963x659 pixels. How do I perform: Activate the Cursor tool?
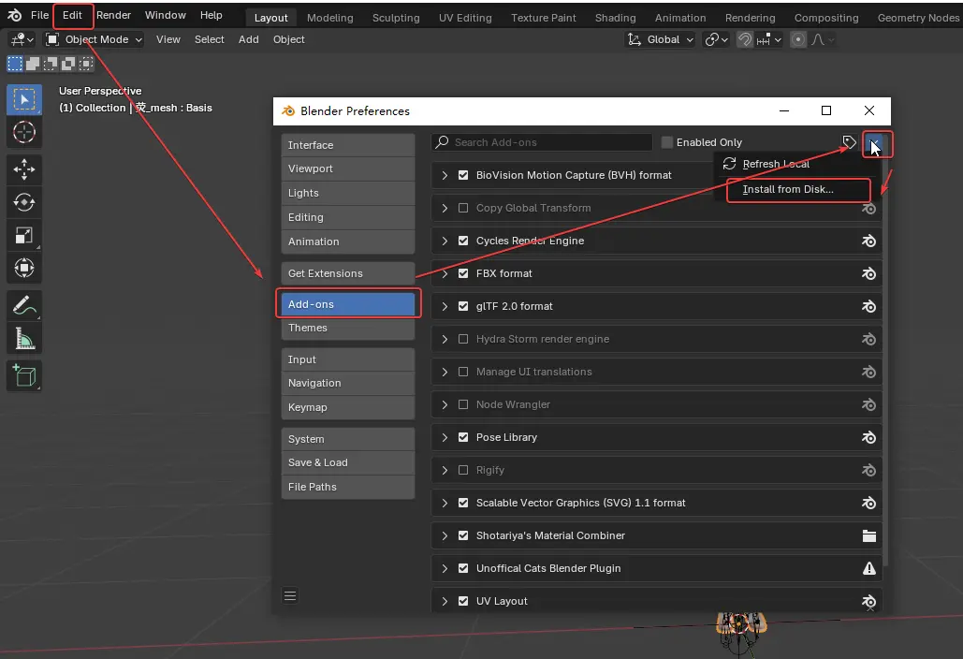coord(24,132)
